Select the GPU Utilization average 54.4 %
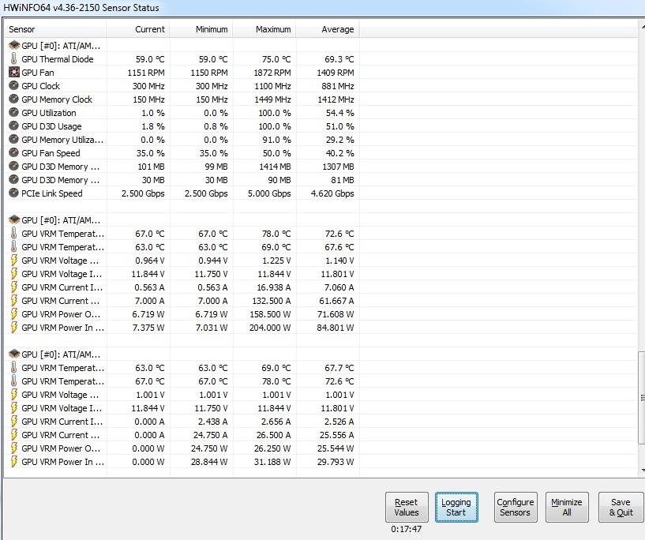Screen dimensions: 645x540 339,113
